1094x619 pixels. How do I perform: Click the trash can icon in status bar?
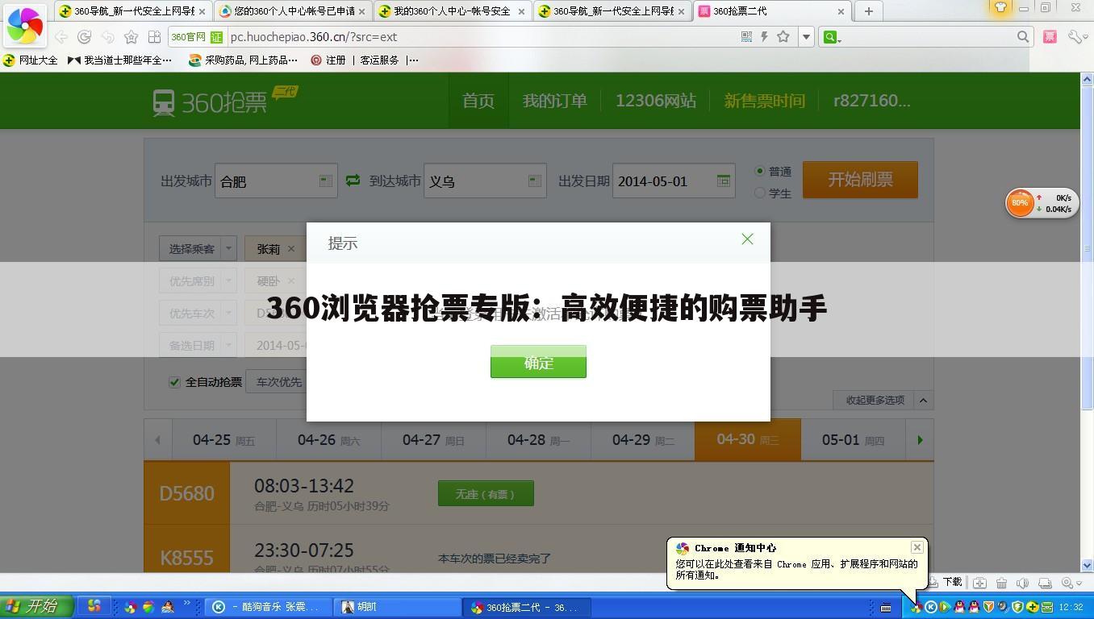click(1001, 583)
